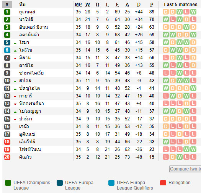Viewport: 201px width, 193px height.
Task: Click the Compare two teams button
Action: 185,169
